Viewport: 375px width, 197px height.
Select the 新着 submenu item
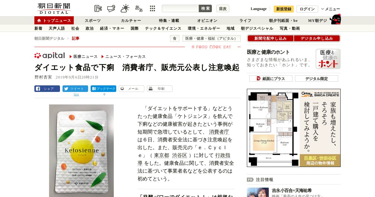[38, 28]
